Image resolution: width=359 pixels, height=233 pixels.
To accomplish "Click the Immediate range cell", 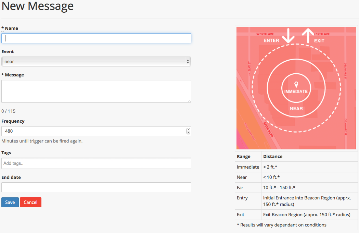I will (248, 167).
